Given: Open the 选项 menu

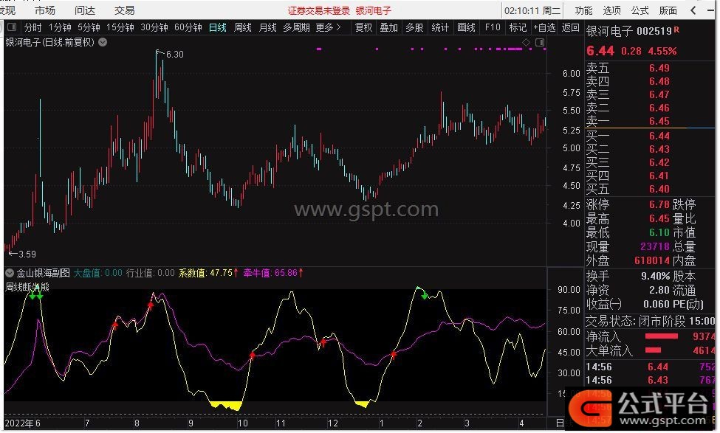Looking at the screenshot, I should tap(611, 10).
